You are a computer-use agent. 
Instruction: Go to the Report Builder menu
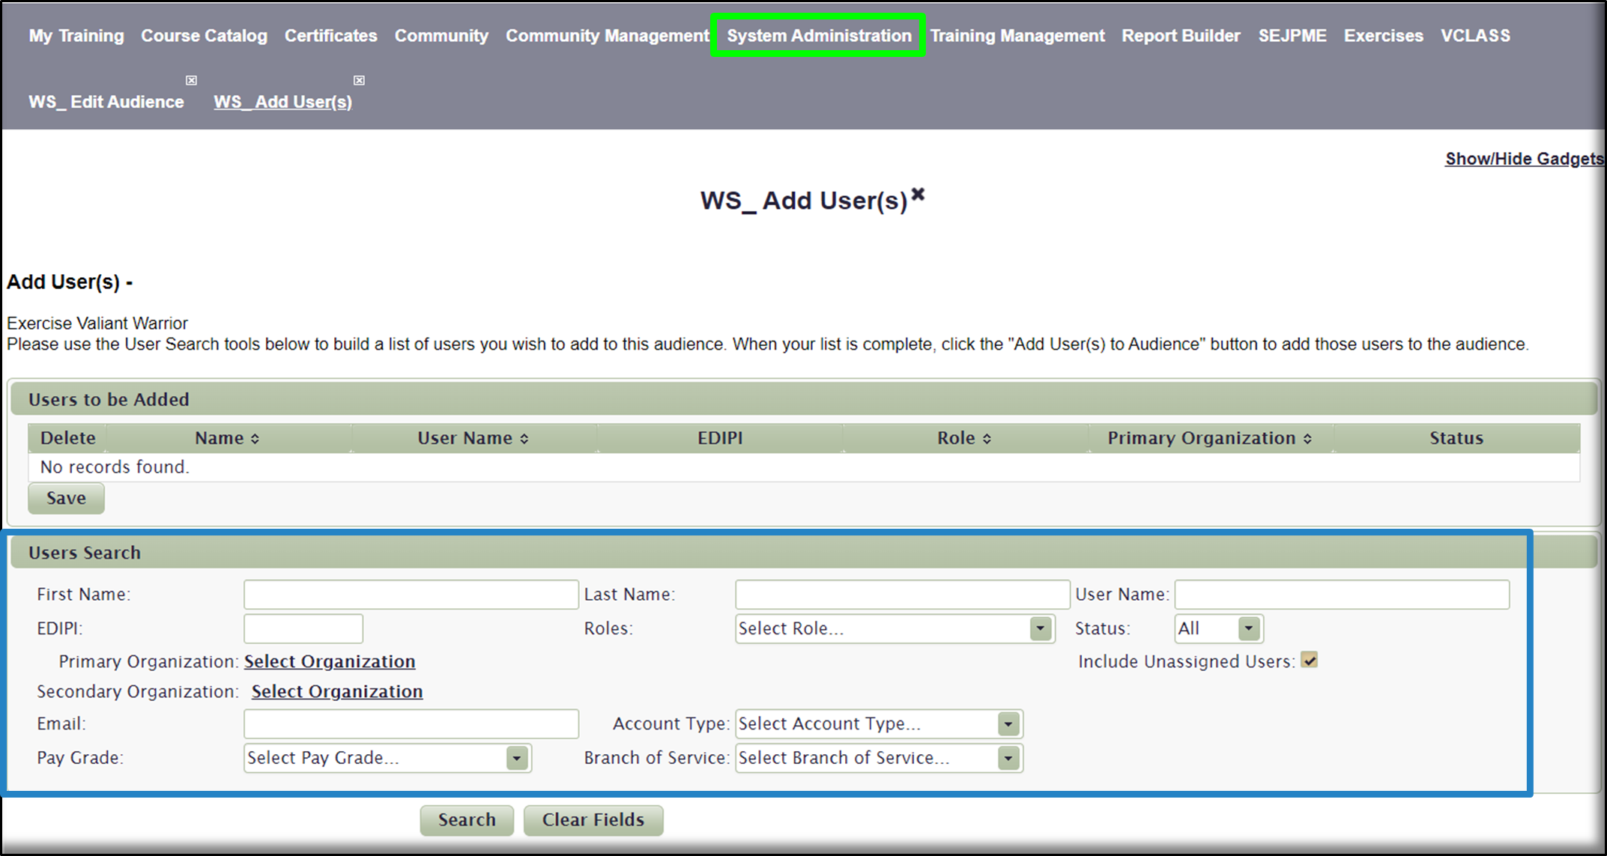[1181, 35]
